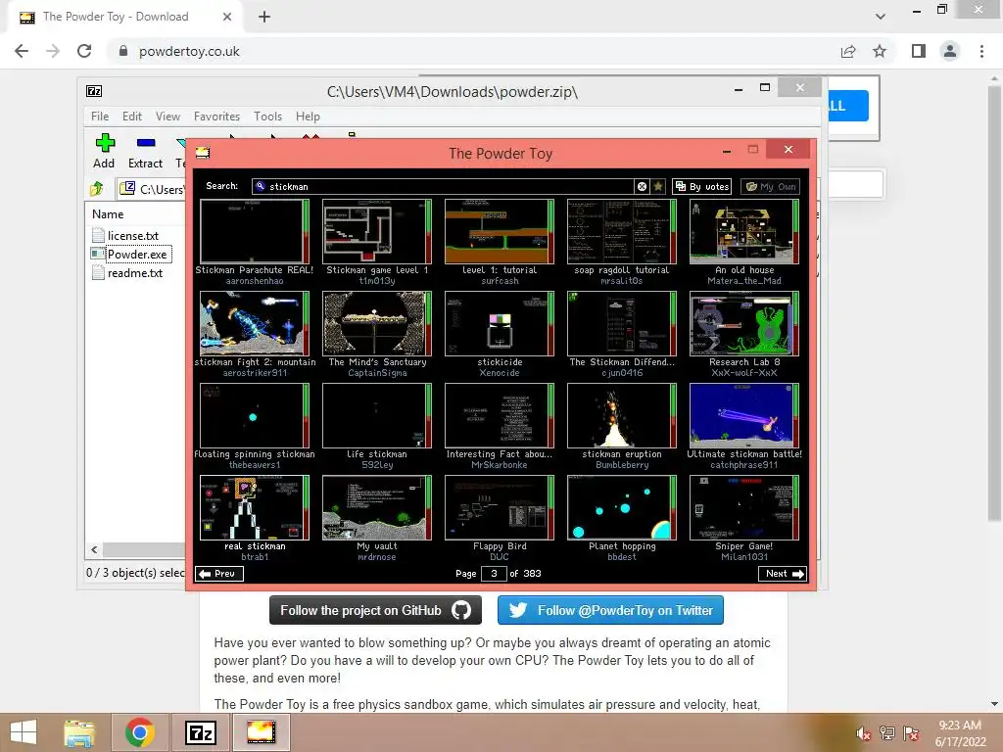
Task: Open stickman fight 2: mountain thumbnail
Action: tap(254, 323)
